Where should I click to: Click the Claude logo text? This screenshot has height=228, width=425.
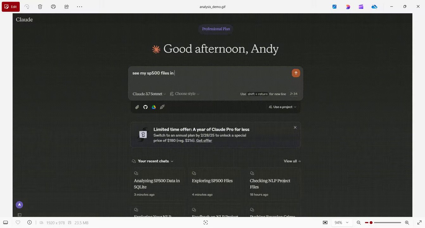click(x=24, y=20)
